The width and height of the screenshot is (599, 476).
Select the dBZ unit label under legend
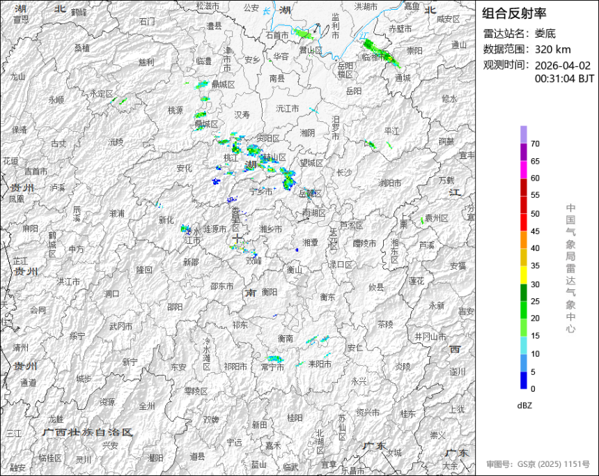[524, 406]
